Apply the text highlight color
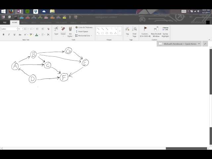 pyautogui.click(x=31, y=34)
